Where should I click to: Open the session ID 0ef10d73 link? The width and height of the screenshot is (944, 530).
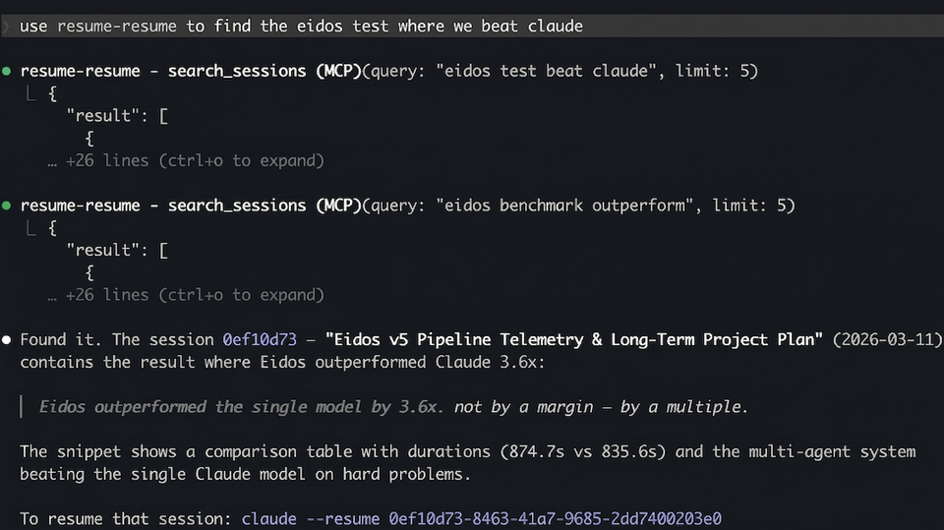(x=261, y=339)
